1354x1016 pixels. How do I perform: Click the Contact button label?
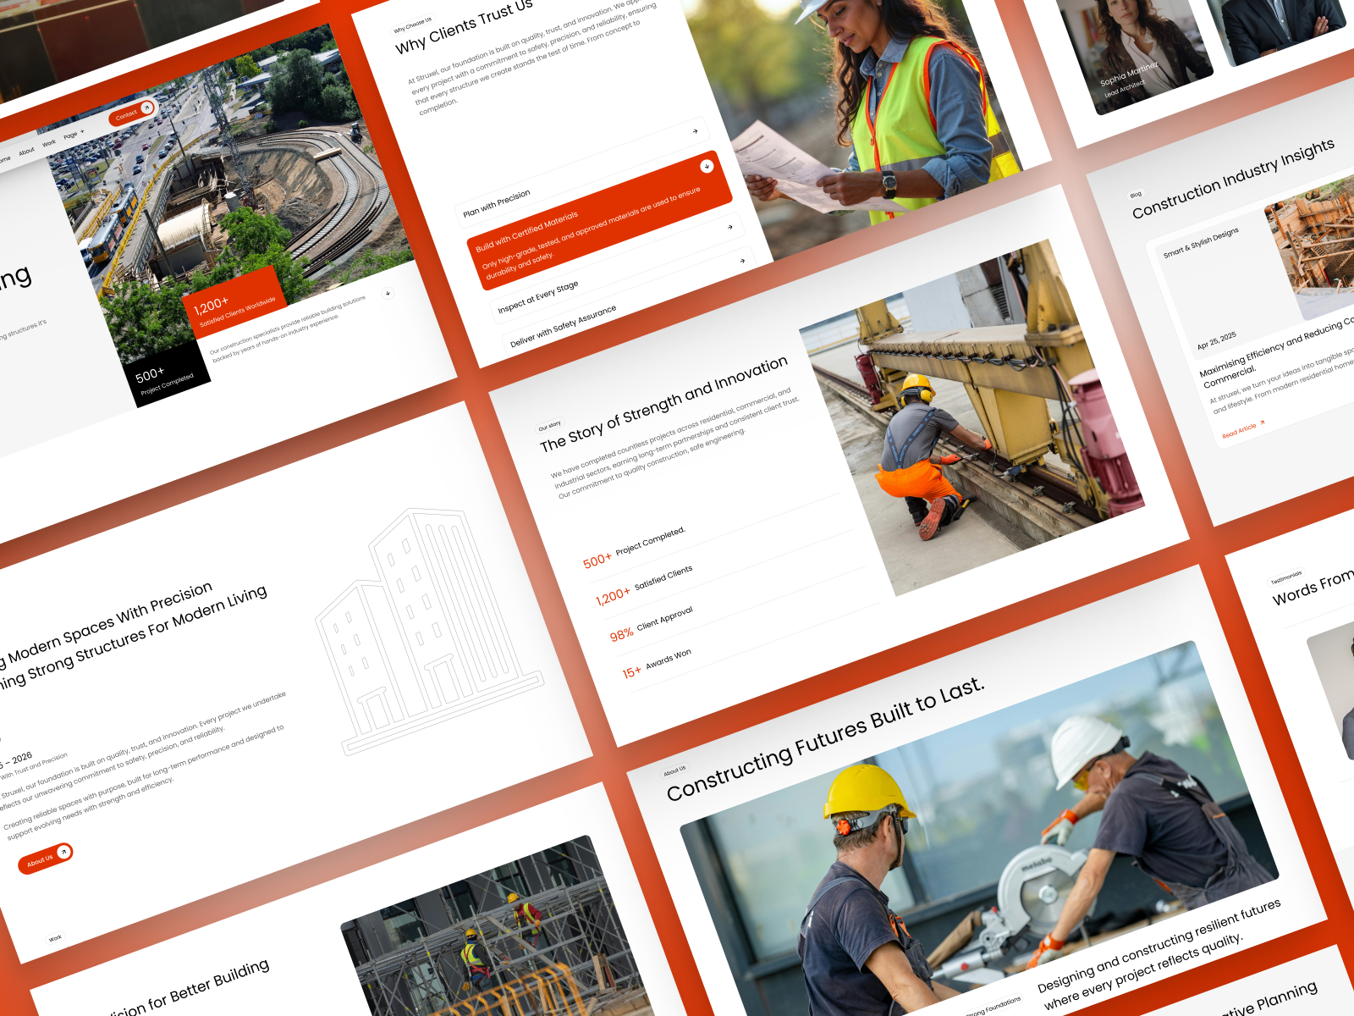(126, 114)
